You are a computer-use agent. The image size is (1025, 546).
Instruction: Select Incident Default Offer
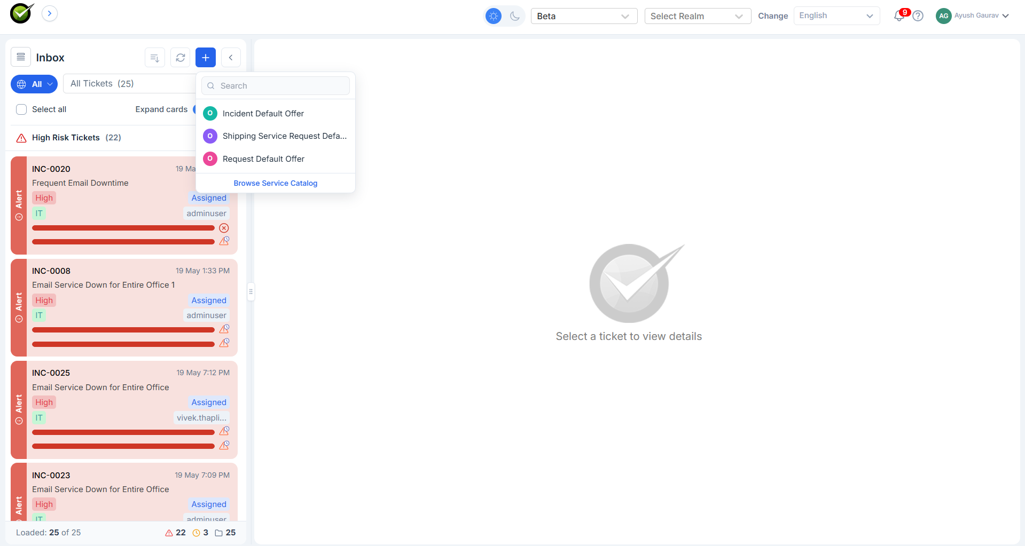pos(276,113)
